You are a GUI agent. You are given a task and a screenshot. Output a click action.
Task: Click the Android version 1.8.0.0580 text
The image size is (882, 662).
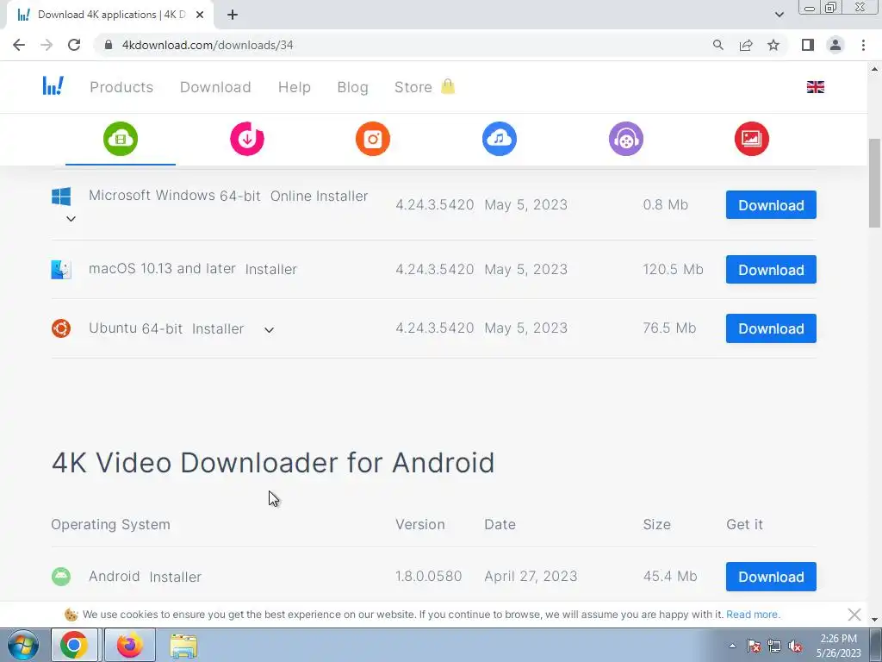[x=428, y=577]
